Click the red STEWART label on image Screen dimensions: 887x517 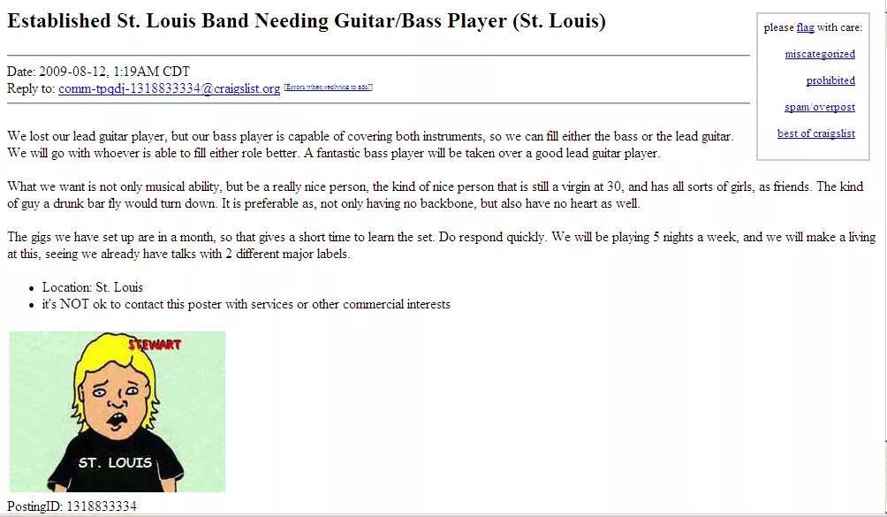(x=155, y=344)
